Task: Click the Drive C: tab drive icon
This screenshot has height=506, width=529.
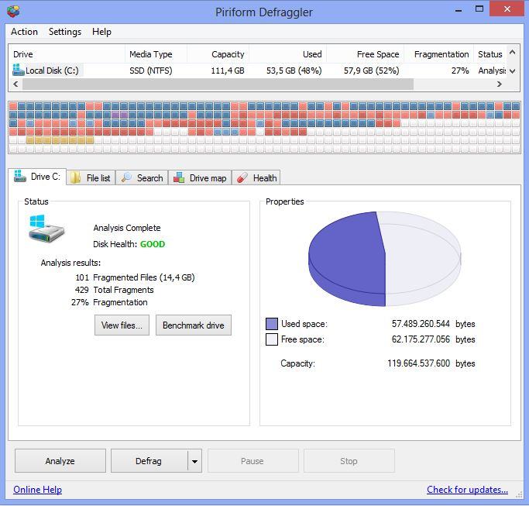Action: click(x=20, y=176)
